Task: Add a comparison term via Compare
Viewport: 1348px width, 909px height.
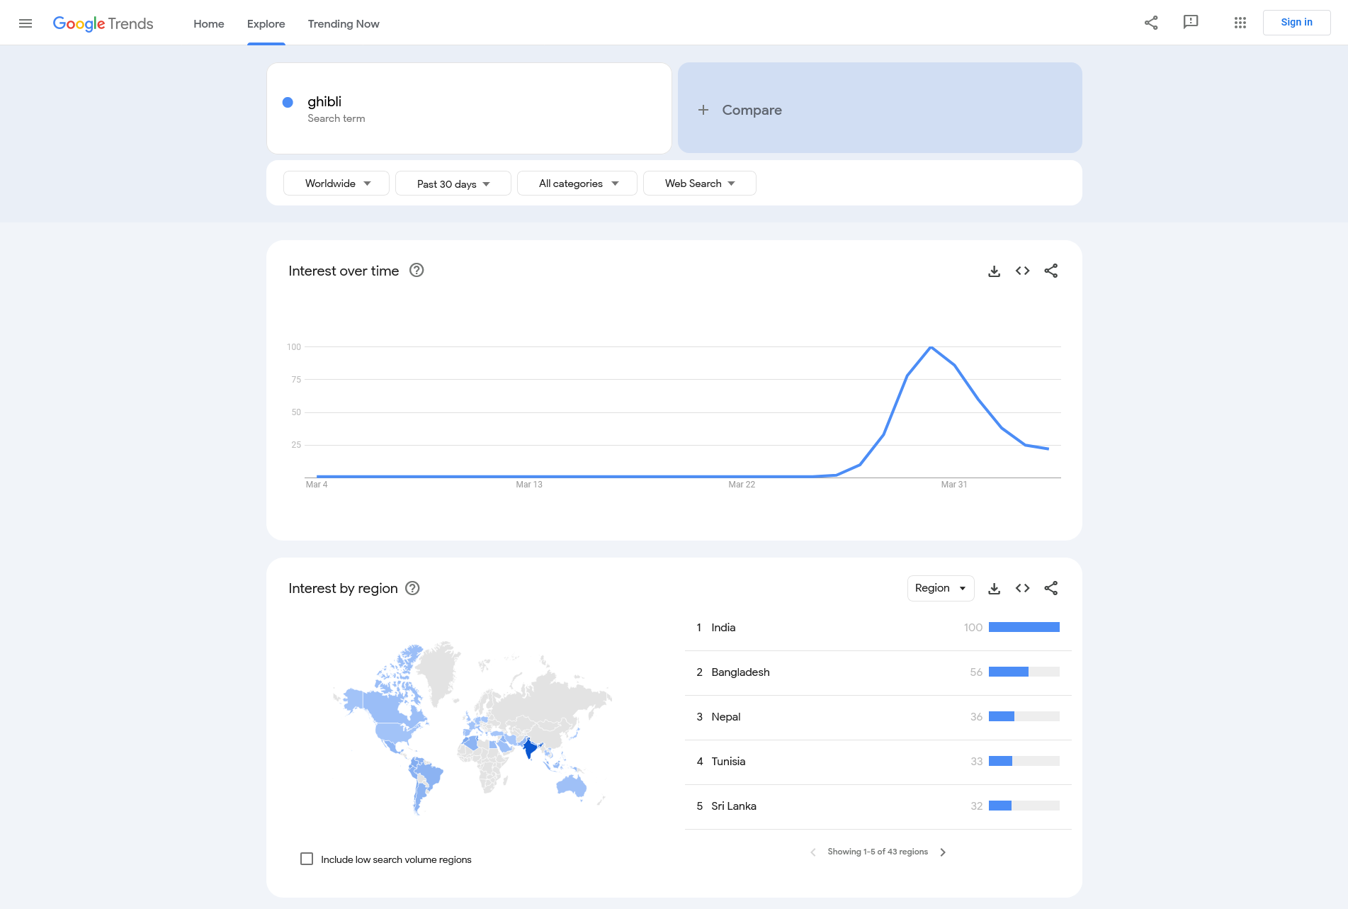Action: click(880, 108)
